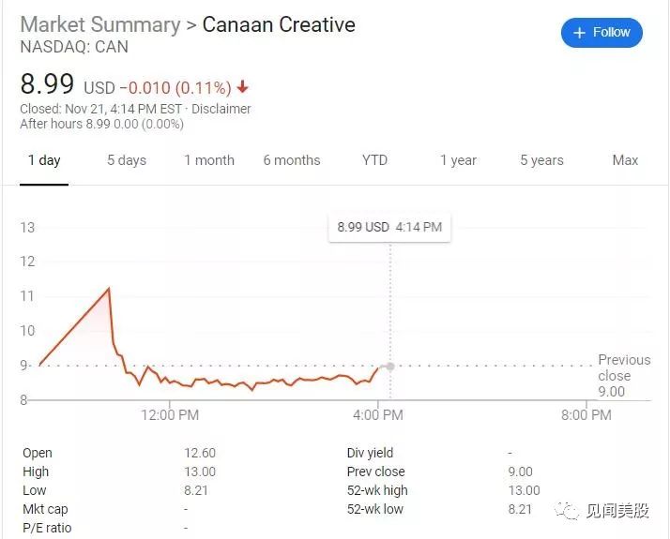
Task: Click the gray marker dot on chart
Action: click(390, 367)
